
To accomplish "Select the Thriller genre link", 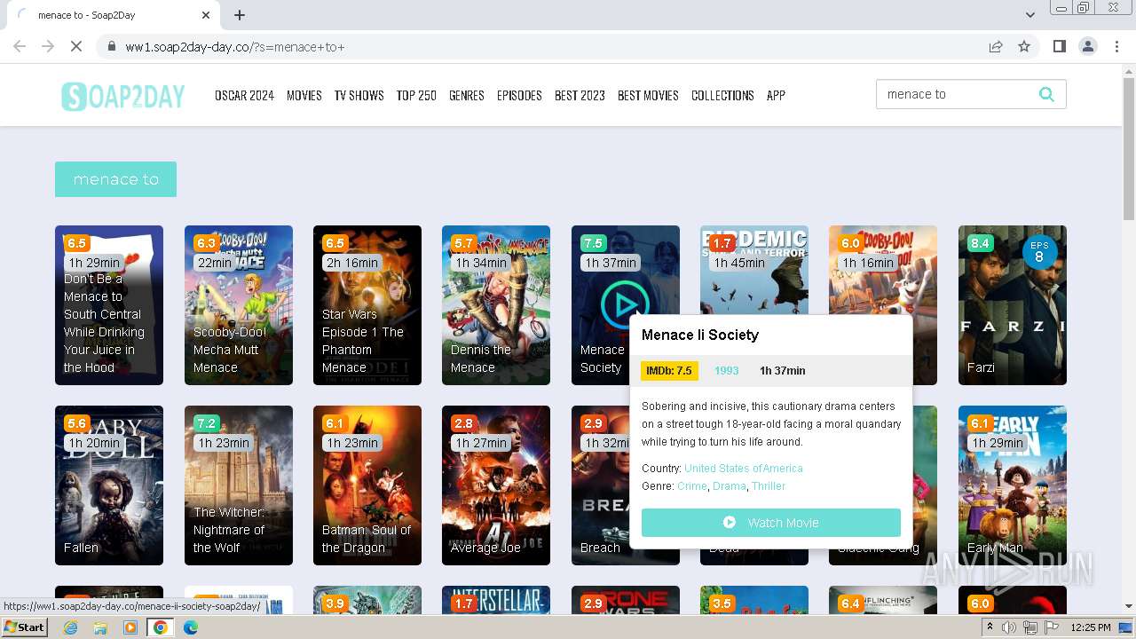I will (x=769, y=486).
